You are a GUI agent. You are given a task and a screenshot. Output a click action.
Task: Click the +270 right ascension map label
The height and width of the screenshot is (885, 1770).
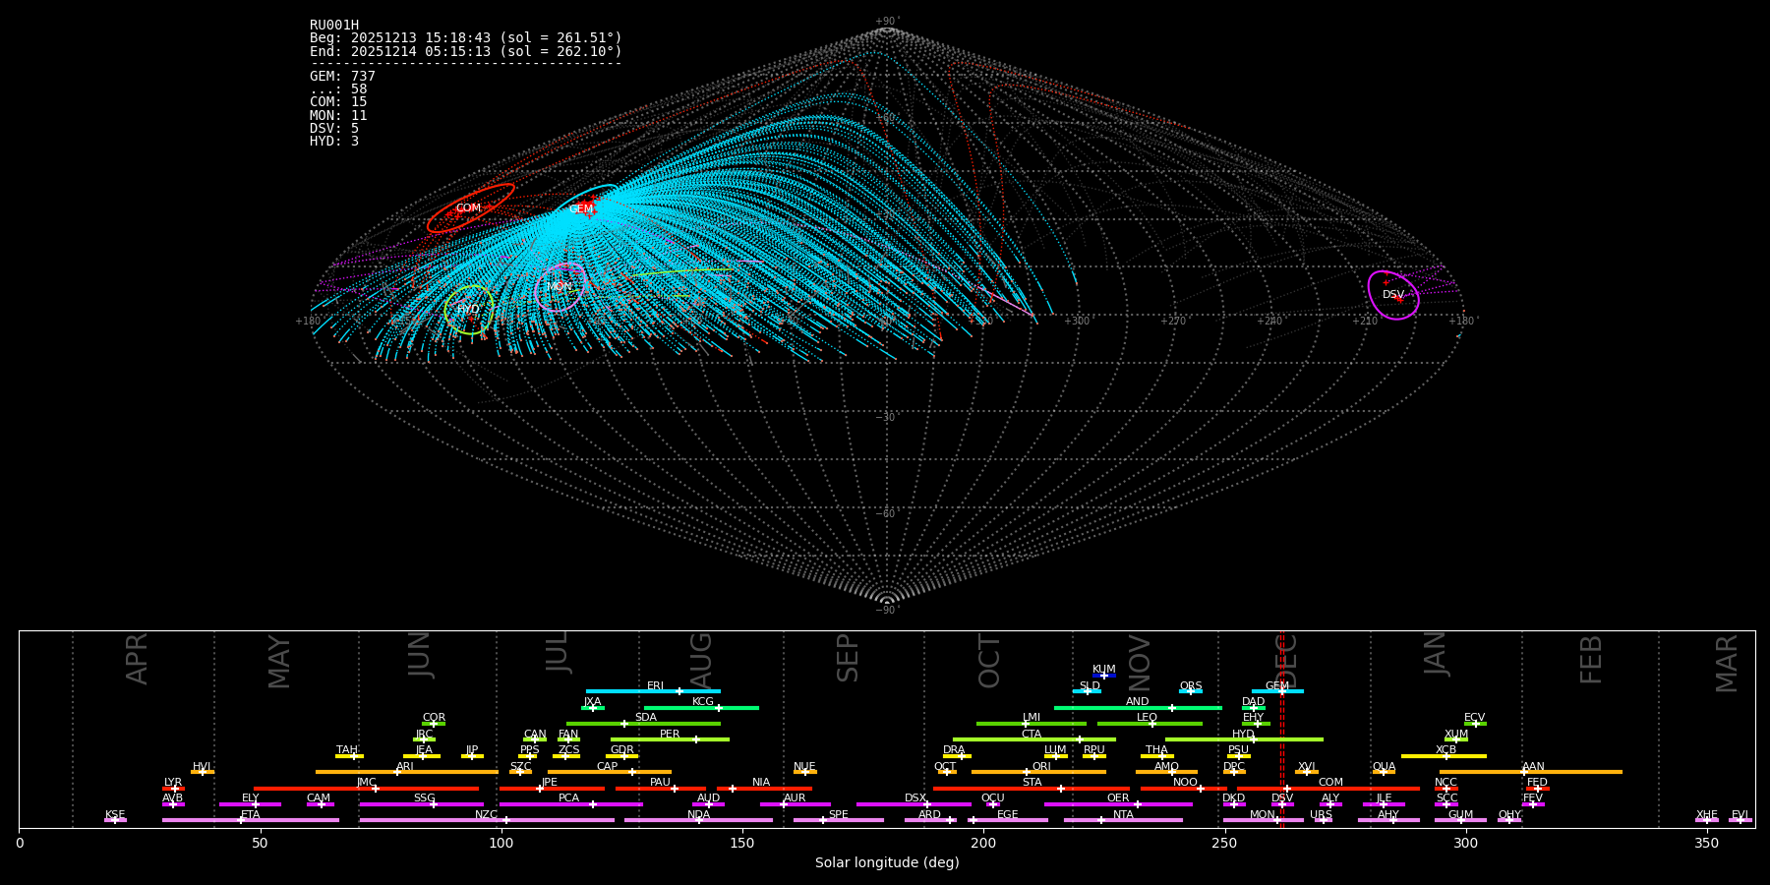1173,321
